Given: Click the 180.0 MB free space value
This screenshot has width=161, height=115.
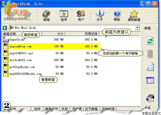Looking at the screenshot, I should tap(91, 46).
